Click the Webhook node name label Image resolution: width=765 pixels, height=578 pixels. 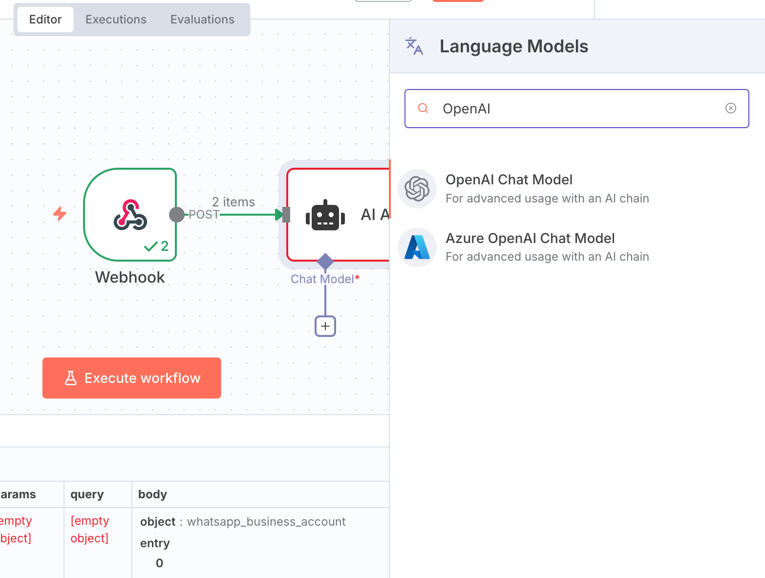point(130,277)
